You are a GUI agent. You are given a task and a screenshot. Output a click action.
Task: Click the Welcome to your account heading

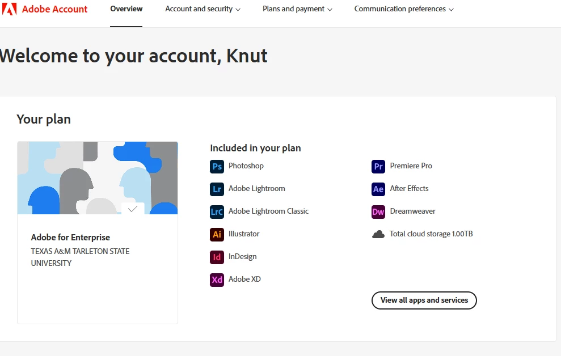pyautogui.click(x=133, y=56)
